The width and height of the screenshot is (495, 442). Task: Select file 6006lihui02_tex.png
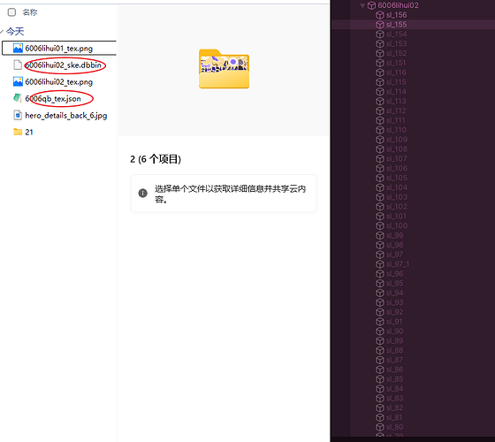click(58, 81)
